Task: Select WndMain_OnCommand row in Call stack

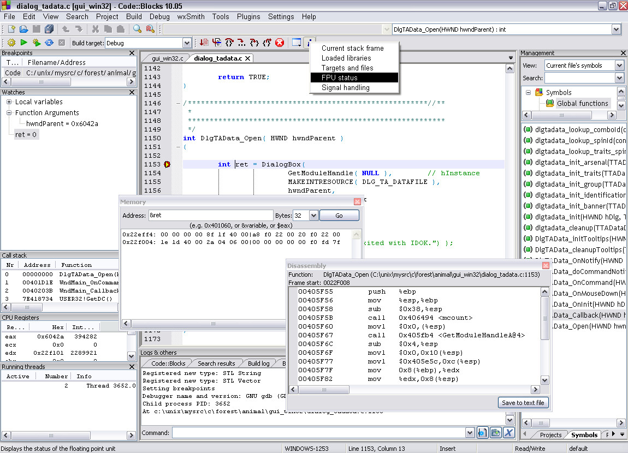Action: pos(60,283)
